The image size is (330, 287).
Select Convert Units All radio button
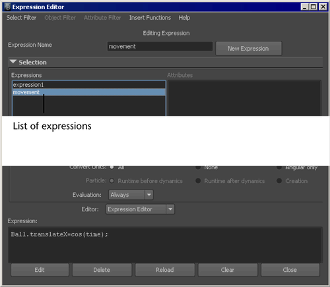[112, 167]
